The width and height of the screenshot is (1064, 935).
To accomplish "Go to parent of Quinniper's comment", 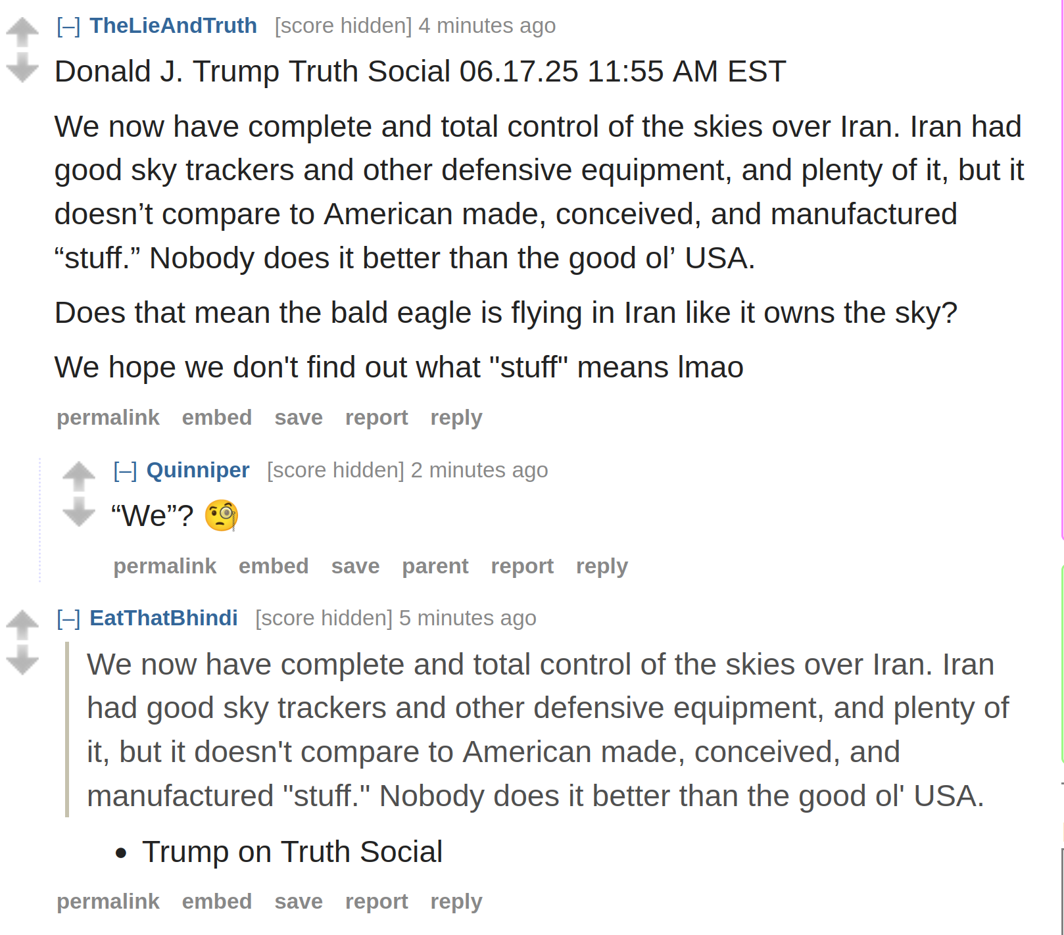I will click(x=435, y=566).
